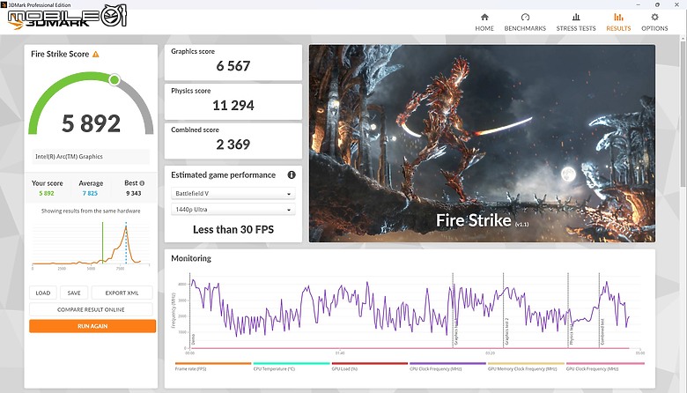Open the Battlefield V game dropdown
The height and width of the screenshot is (393, 687).
click(x=233, y=193)
